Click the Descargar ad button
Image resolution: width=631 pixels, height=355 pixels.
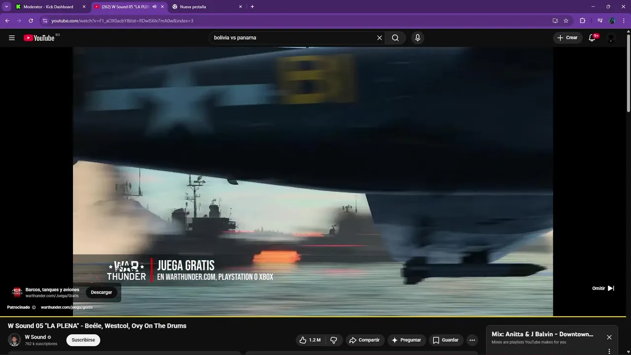[x=102, y=292]
